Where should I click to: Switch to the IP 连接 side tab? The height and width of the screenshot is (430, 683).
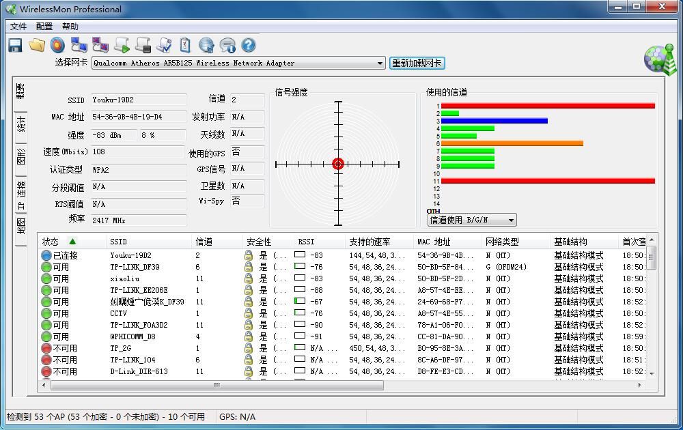[x=20, y=195]
